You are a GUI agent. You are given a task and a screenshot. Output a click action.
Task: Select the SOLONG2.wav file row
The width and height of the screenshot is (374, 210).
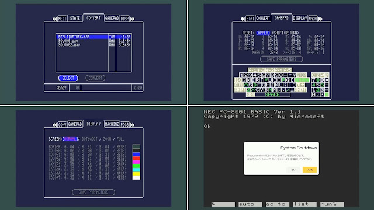click(x=93, y=45)
